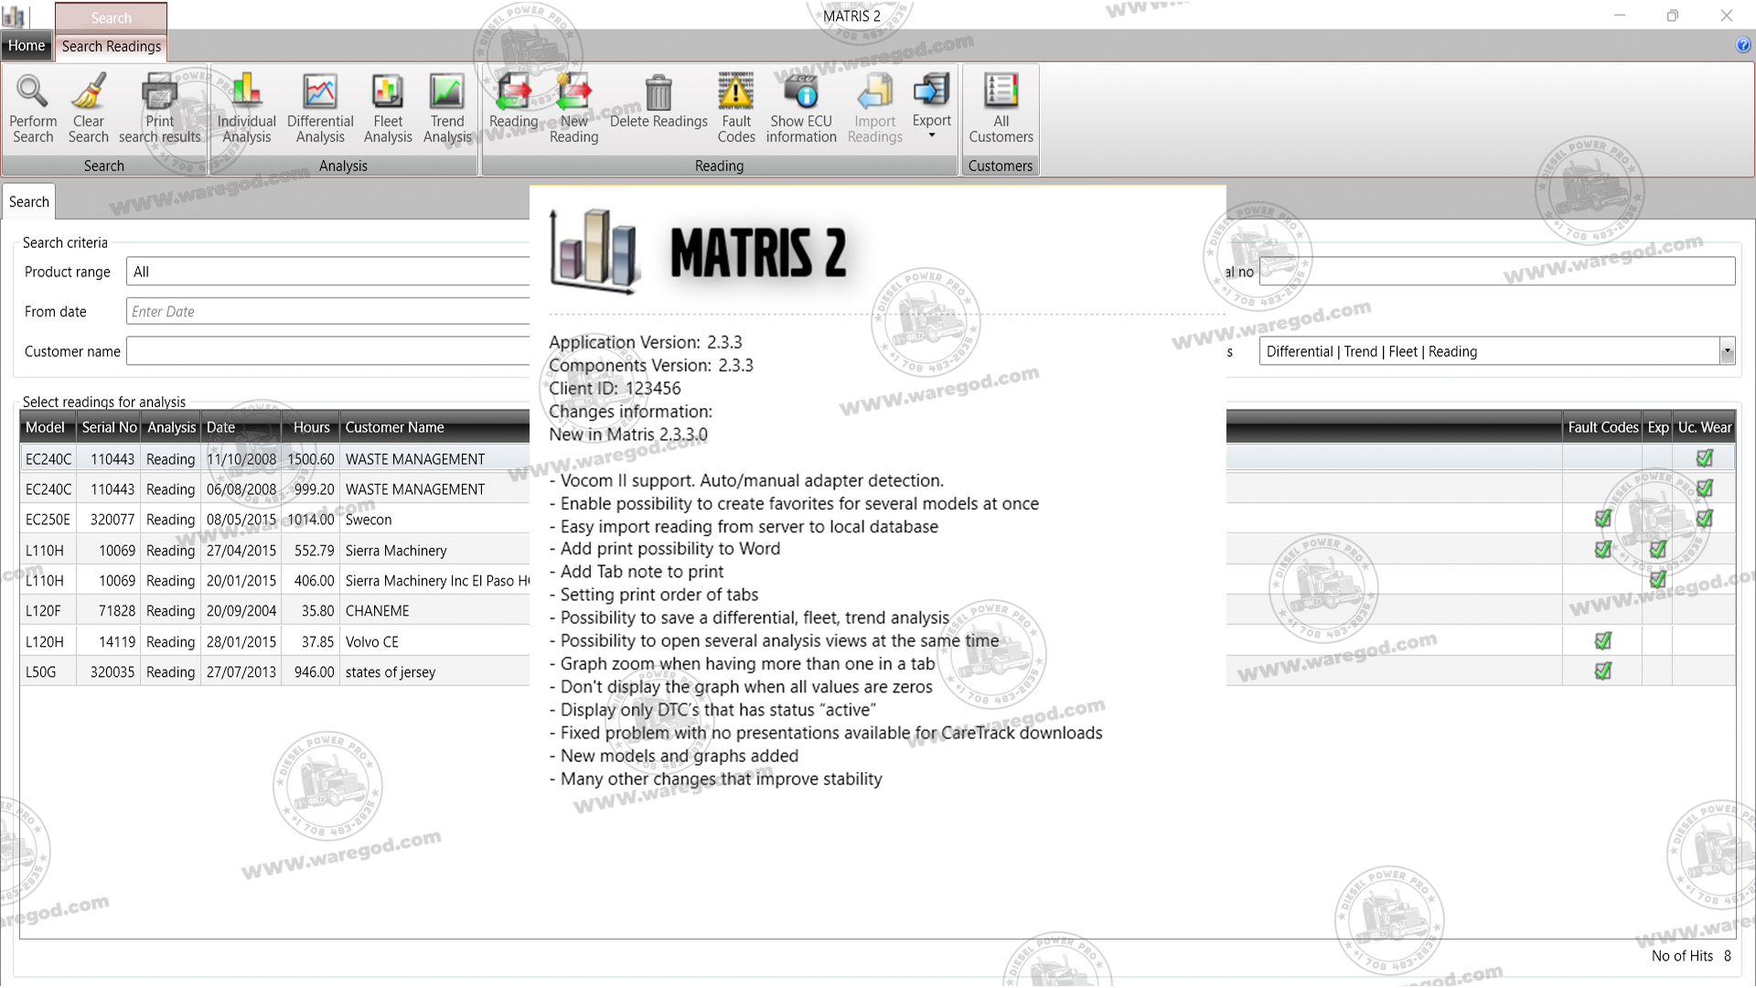1756x988 pixels.
Task: Toggle Fault Codes checkbox for Swecon row
Action: point(1602,519)
